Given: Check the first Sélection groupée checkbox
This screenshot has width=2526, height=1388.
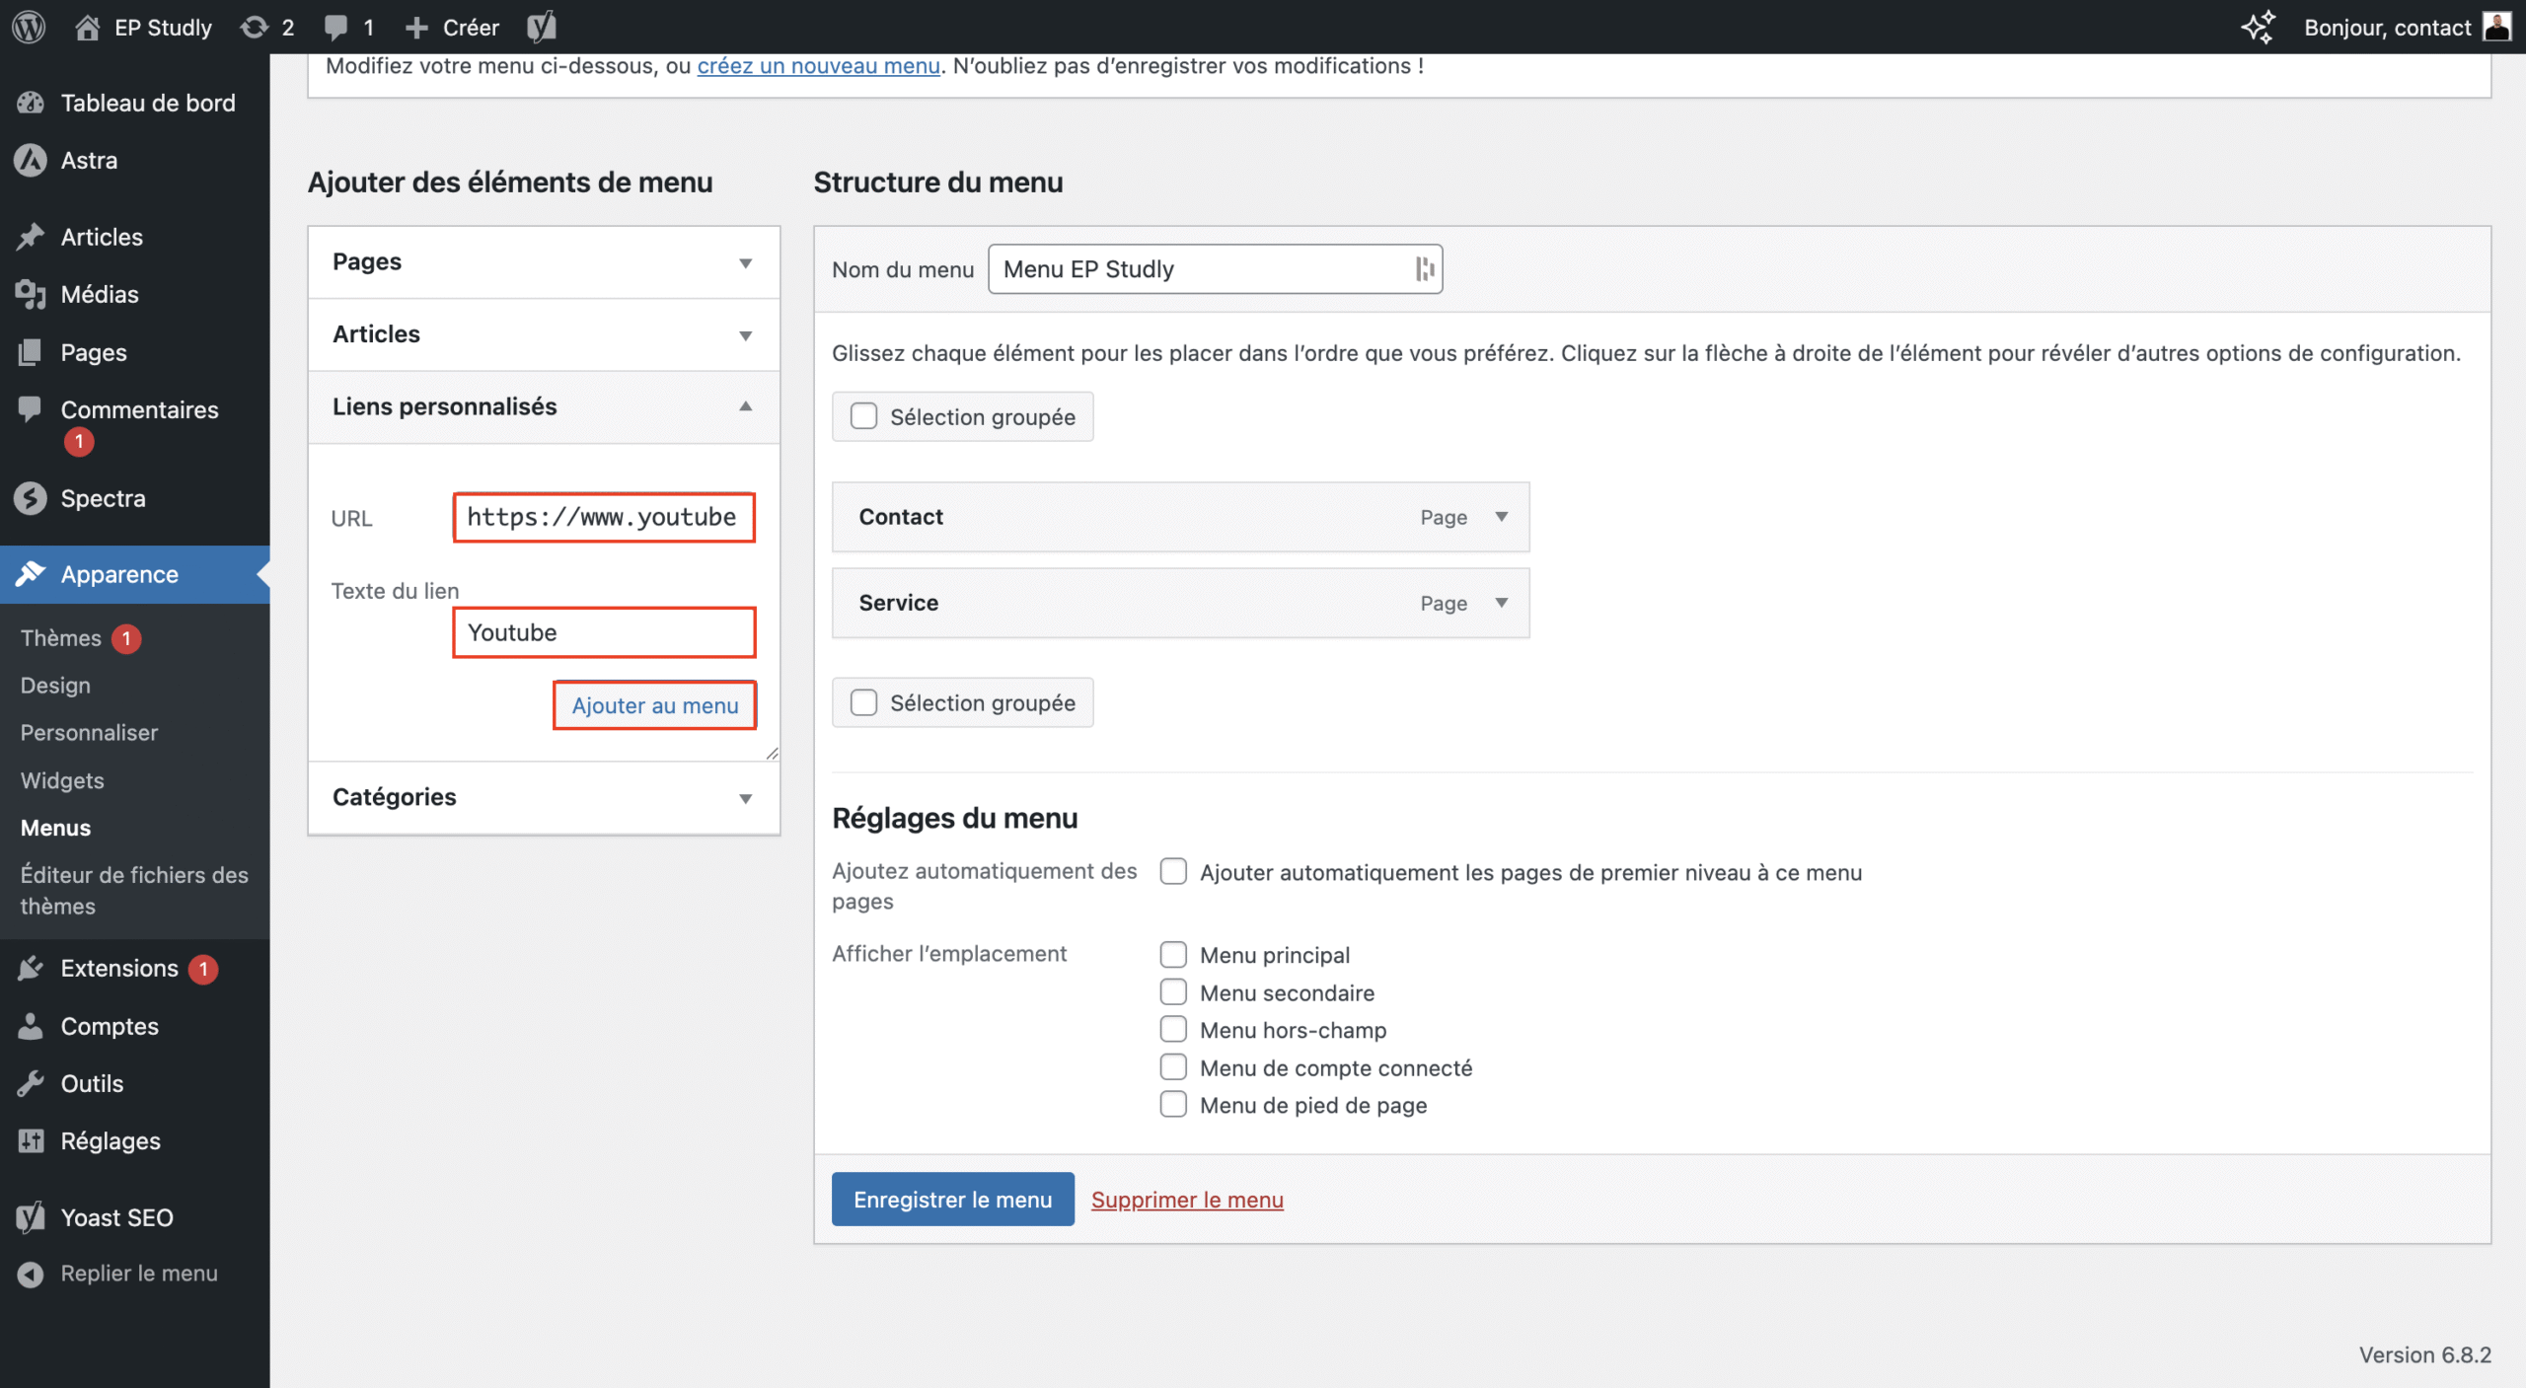Looking at the screenshot, I should [x=863, y=416].
